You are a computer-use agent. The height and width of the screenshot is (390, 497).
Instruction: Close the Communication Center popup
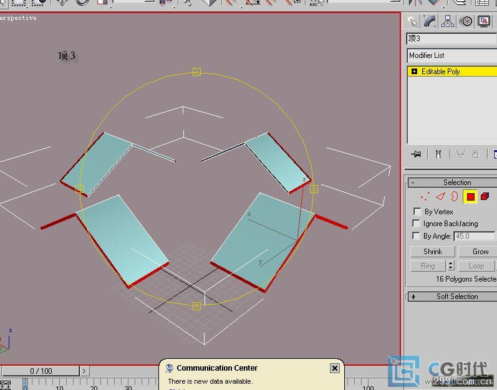click(335, 368)
